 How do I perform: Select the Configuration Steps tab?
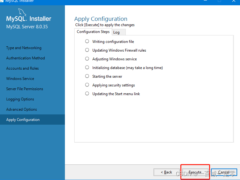pyautogui.click(x=93, y=32)
